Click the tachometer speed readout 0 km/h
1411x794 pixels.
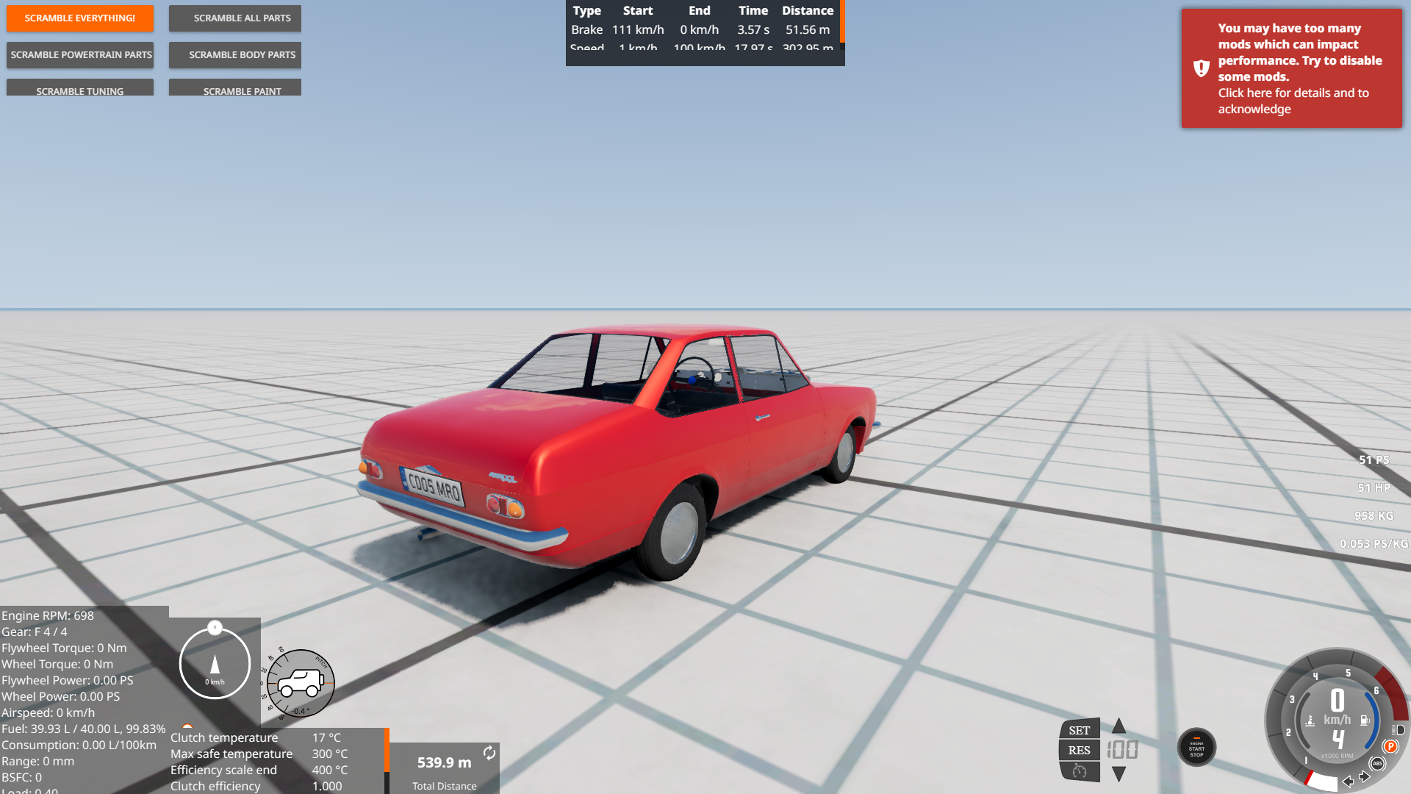click(1338, 707)
